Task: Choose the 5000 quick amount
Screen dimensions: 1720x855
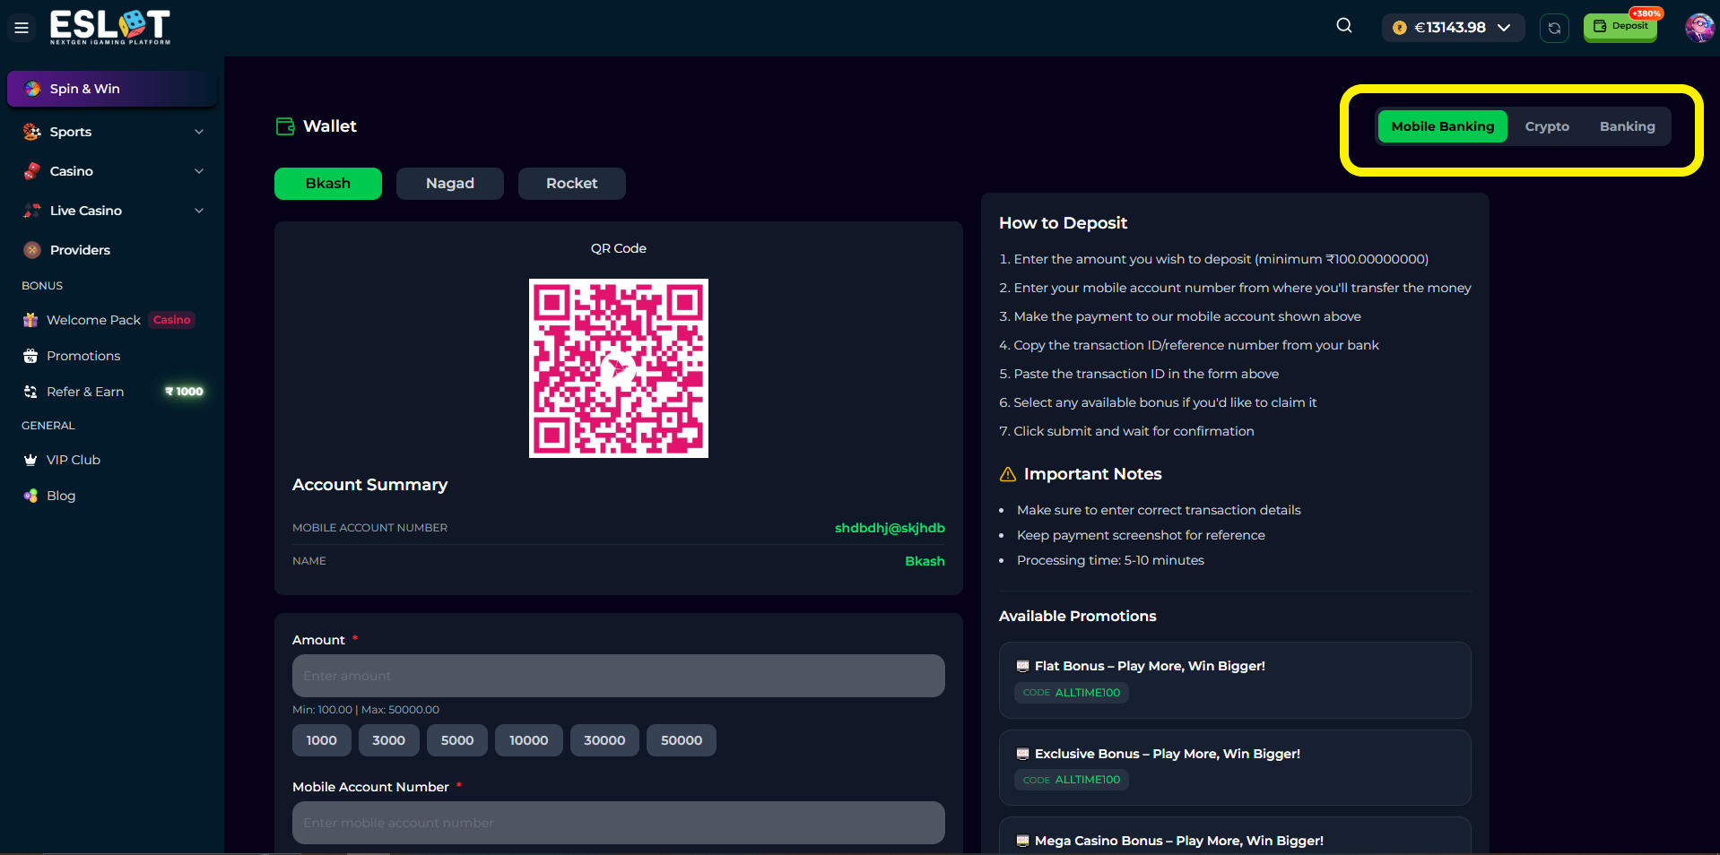Action: click(x=457, y=740)
